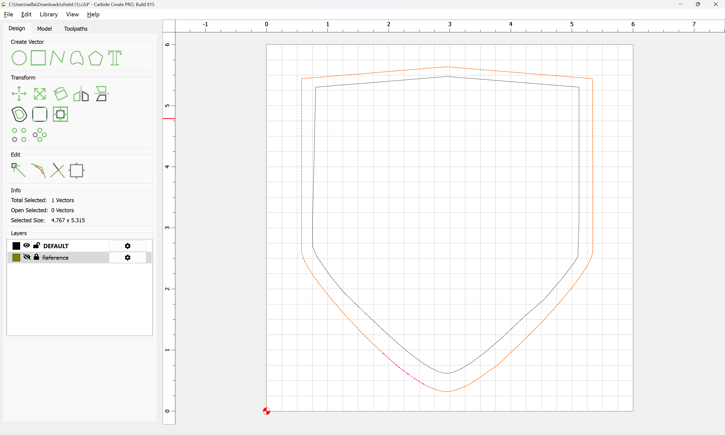725x435 pixels.
Task: Open the File menu
Action: 8,14
